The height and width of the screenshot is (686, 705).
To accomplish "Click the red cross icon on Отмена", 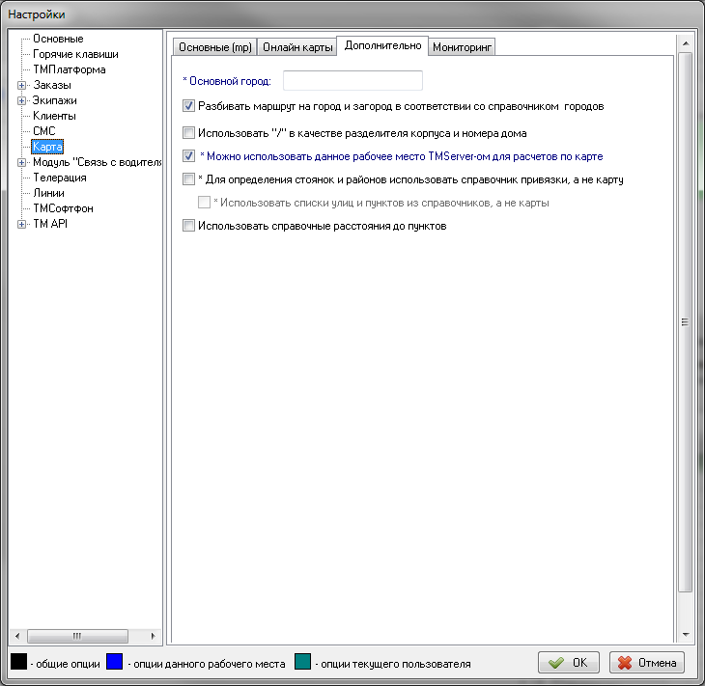I will [x=625, y=663].
